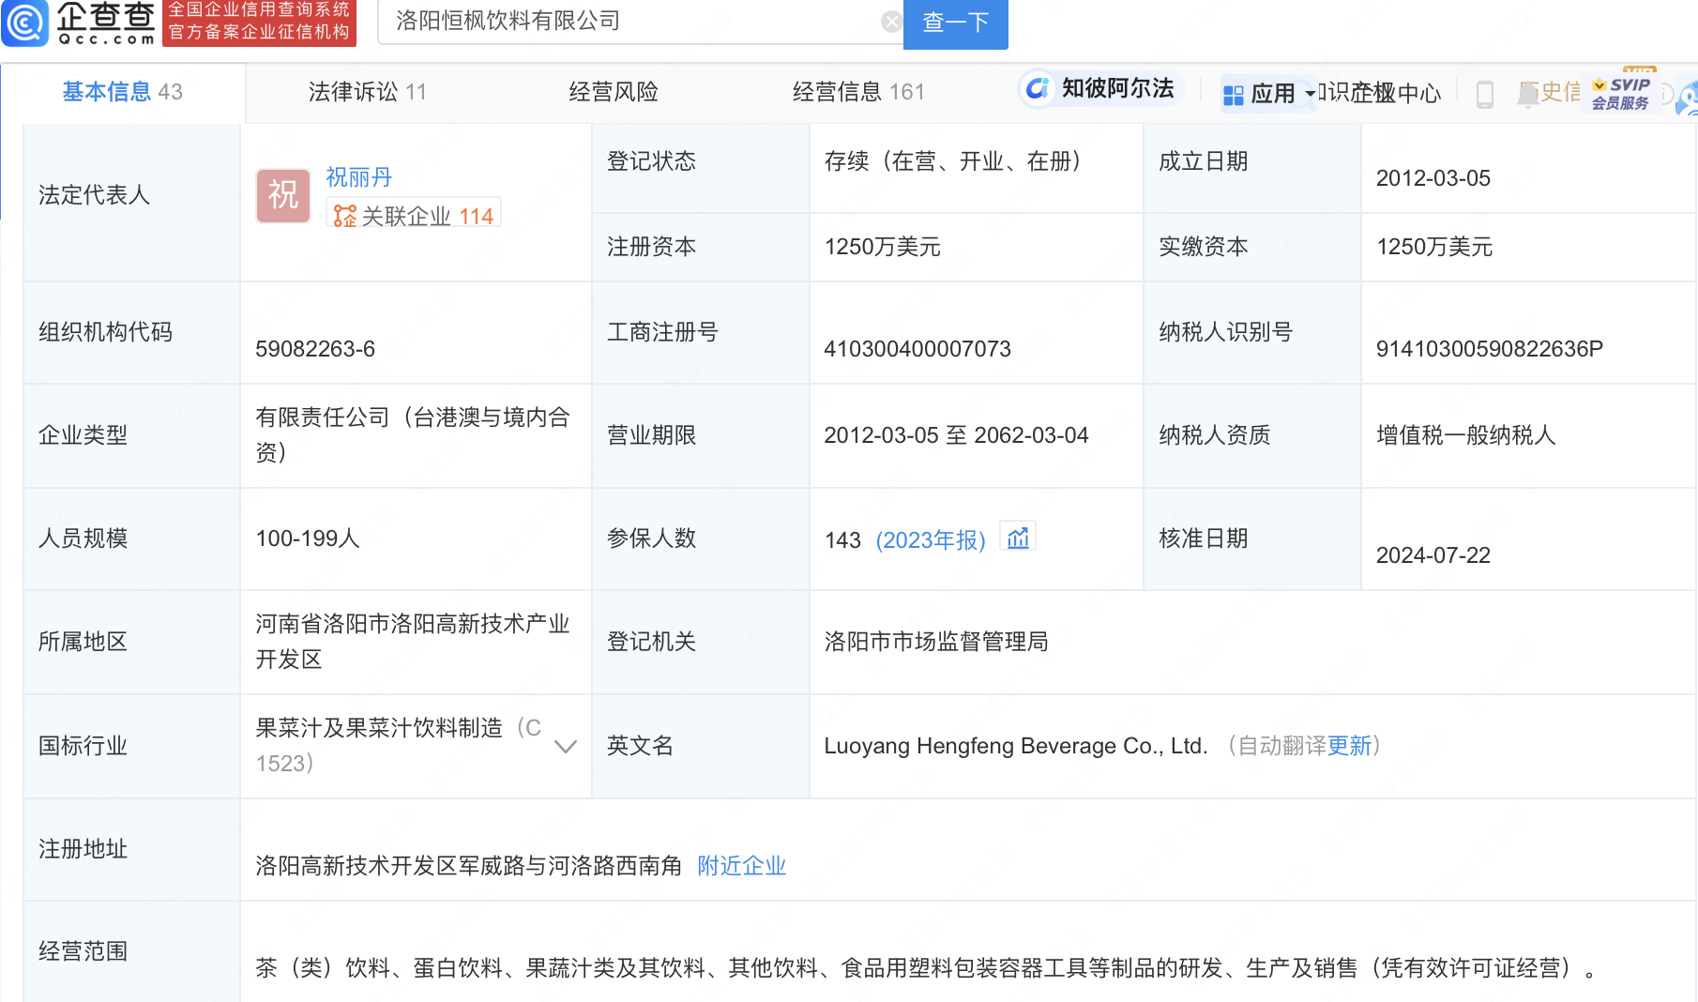Select the 注册资本 value 1250万美元
The width and height of the screenshot is (1698, 1002).
[882, 247]
